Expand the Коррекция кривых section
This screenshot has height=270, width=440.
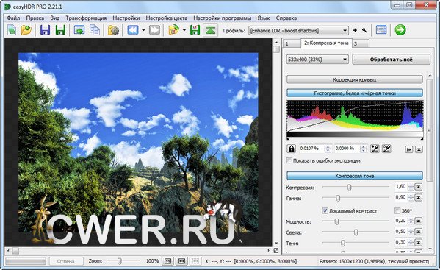355,79
